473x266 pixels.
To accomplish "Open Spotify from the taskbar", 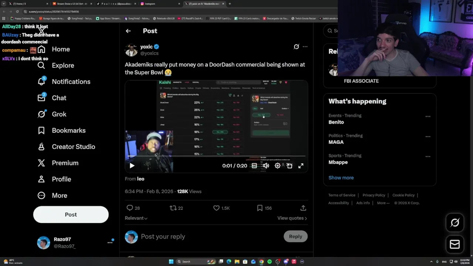I will point(269,262).
